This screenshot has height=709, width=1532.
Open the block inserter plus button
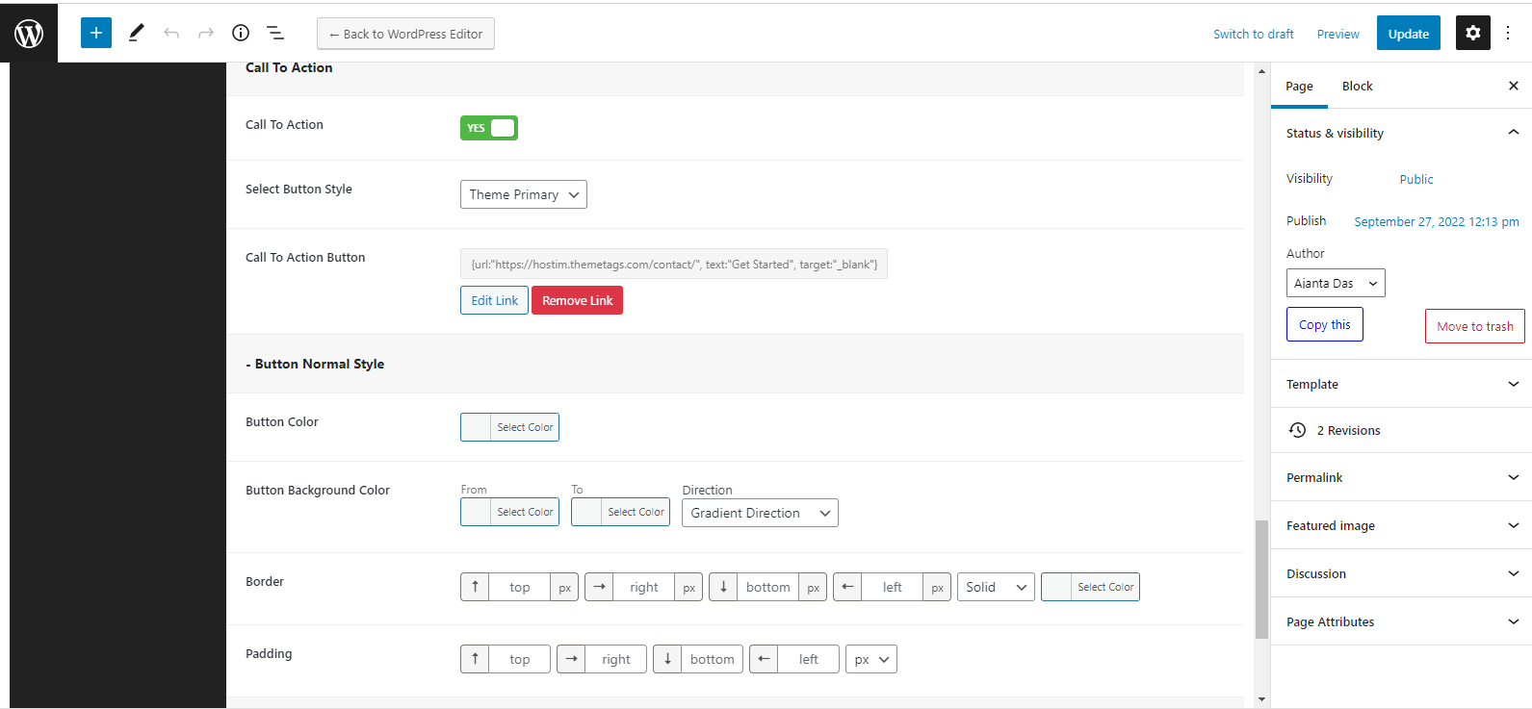(x=96, y=33)
